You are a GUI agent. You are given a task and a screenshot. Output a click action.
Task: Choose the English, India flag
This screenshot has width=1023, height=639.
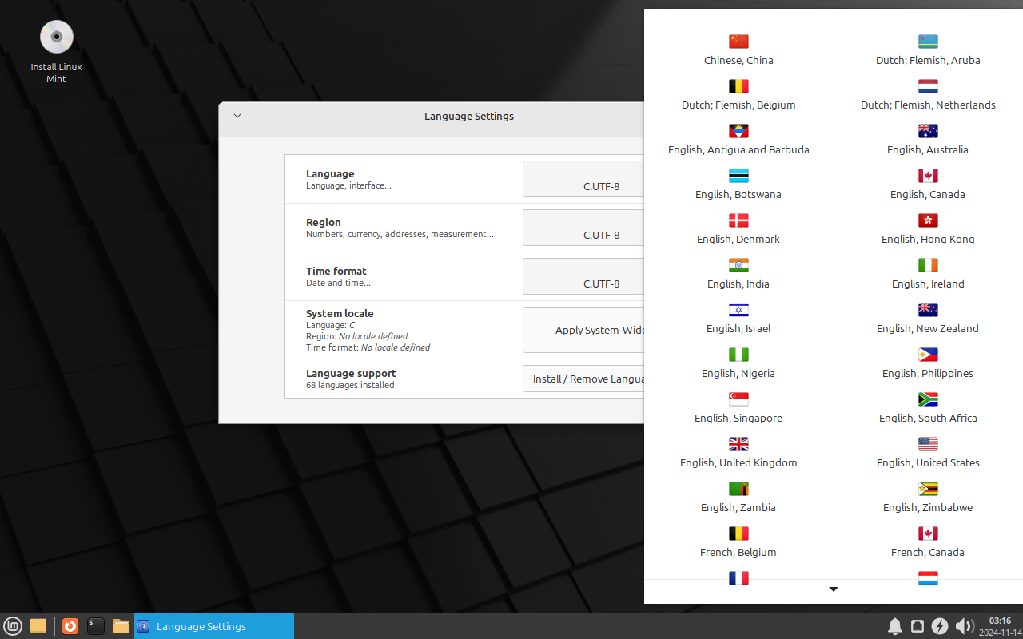pyautogui.click(x=738, y=265)
